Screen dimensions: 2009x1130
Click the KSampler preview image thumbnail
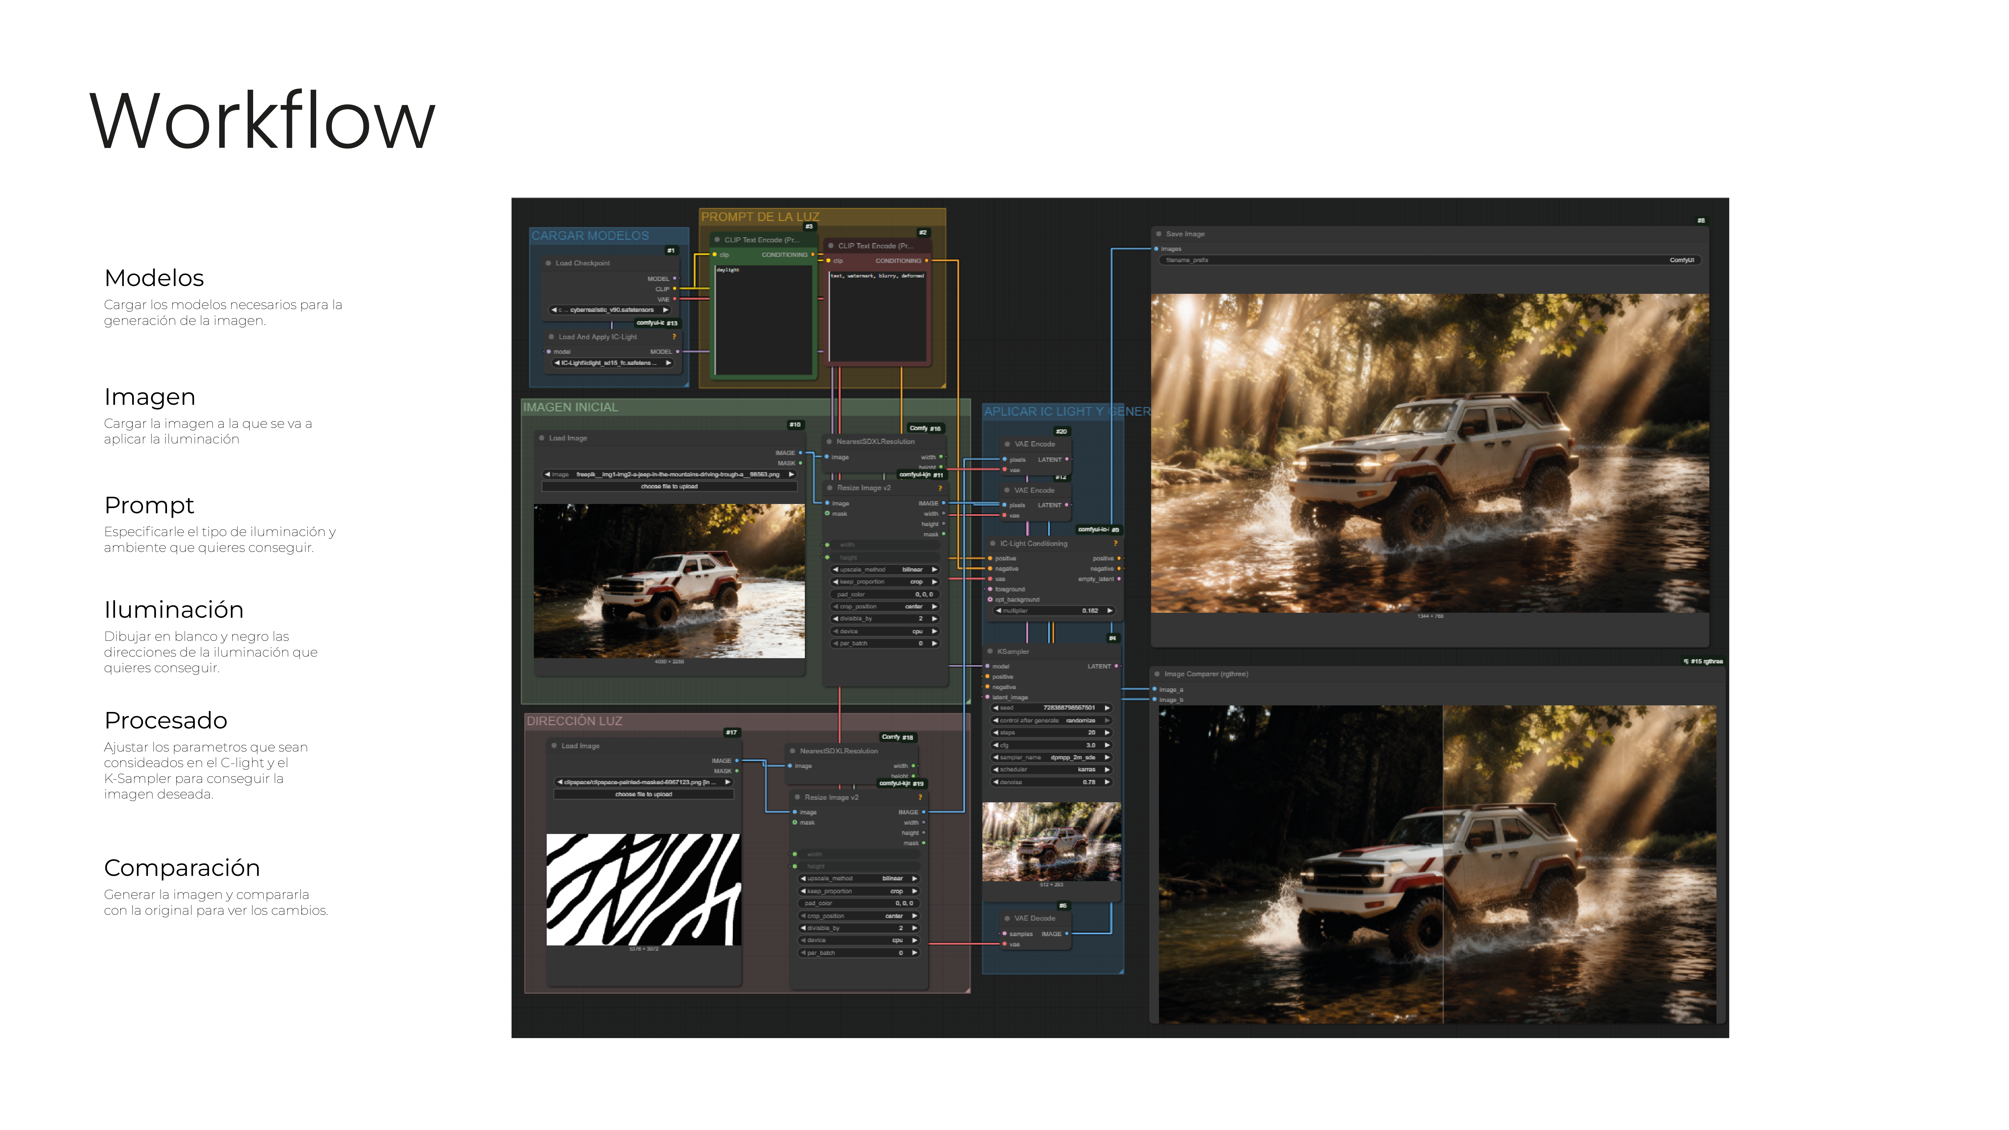[x=1051, y=842]
